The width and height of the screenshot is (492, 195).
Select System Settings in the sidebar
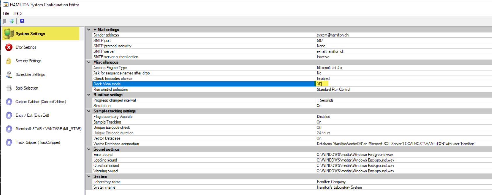coord(41,34)
